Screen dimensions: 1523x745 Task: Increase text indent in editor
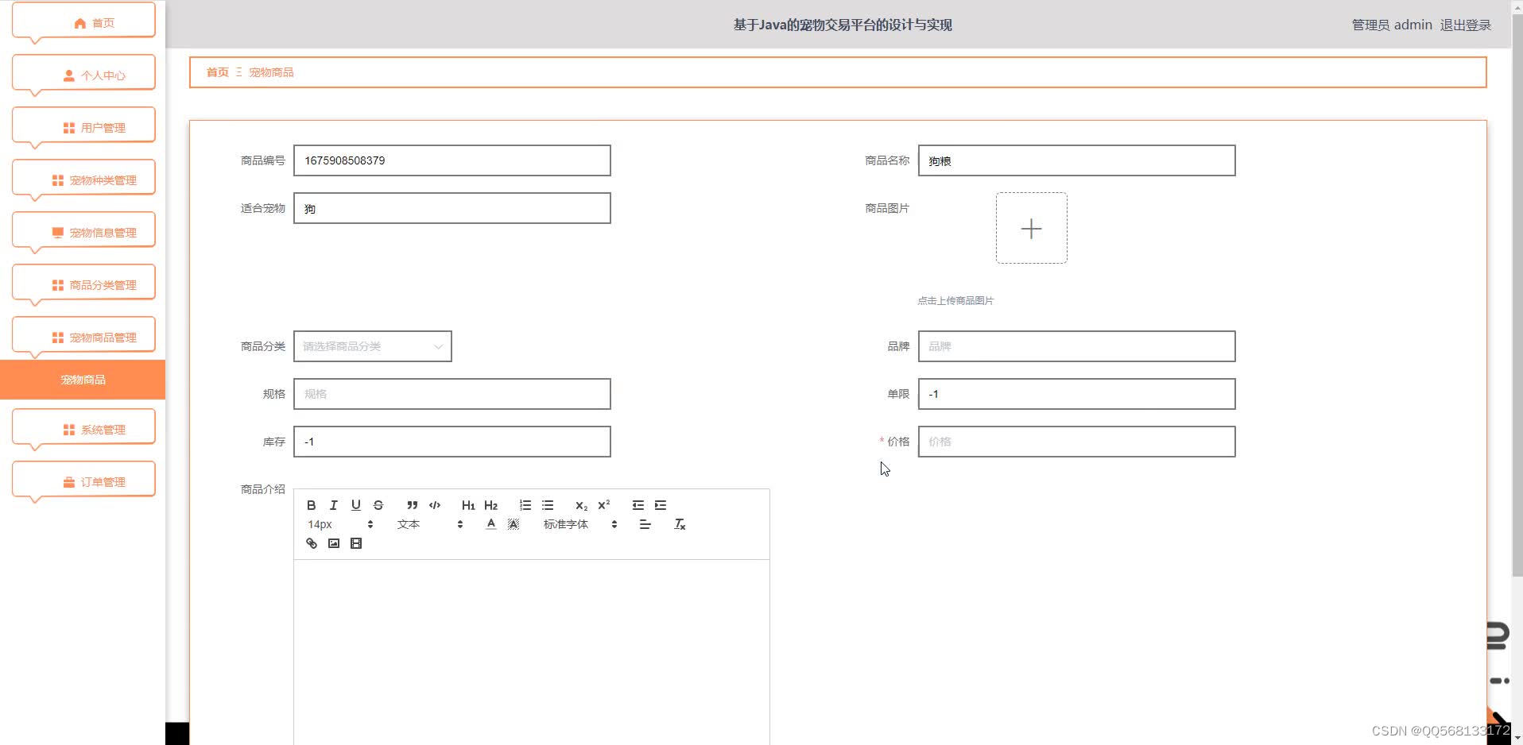pyautogui.click(x=661, y=505)
